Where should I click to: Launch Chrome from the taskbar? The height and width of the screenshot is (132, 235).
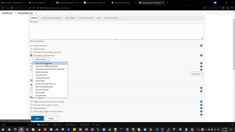(x=9, y=129)
